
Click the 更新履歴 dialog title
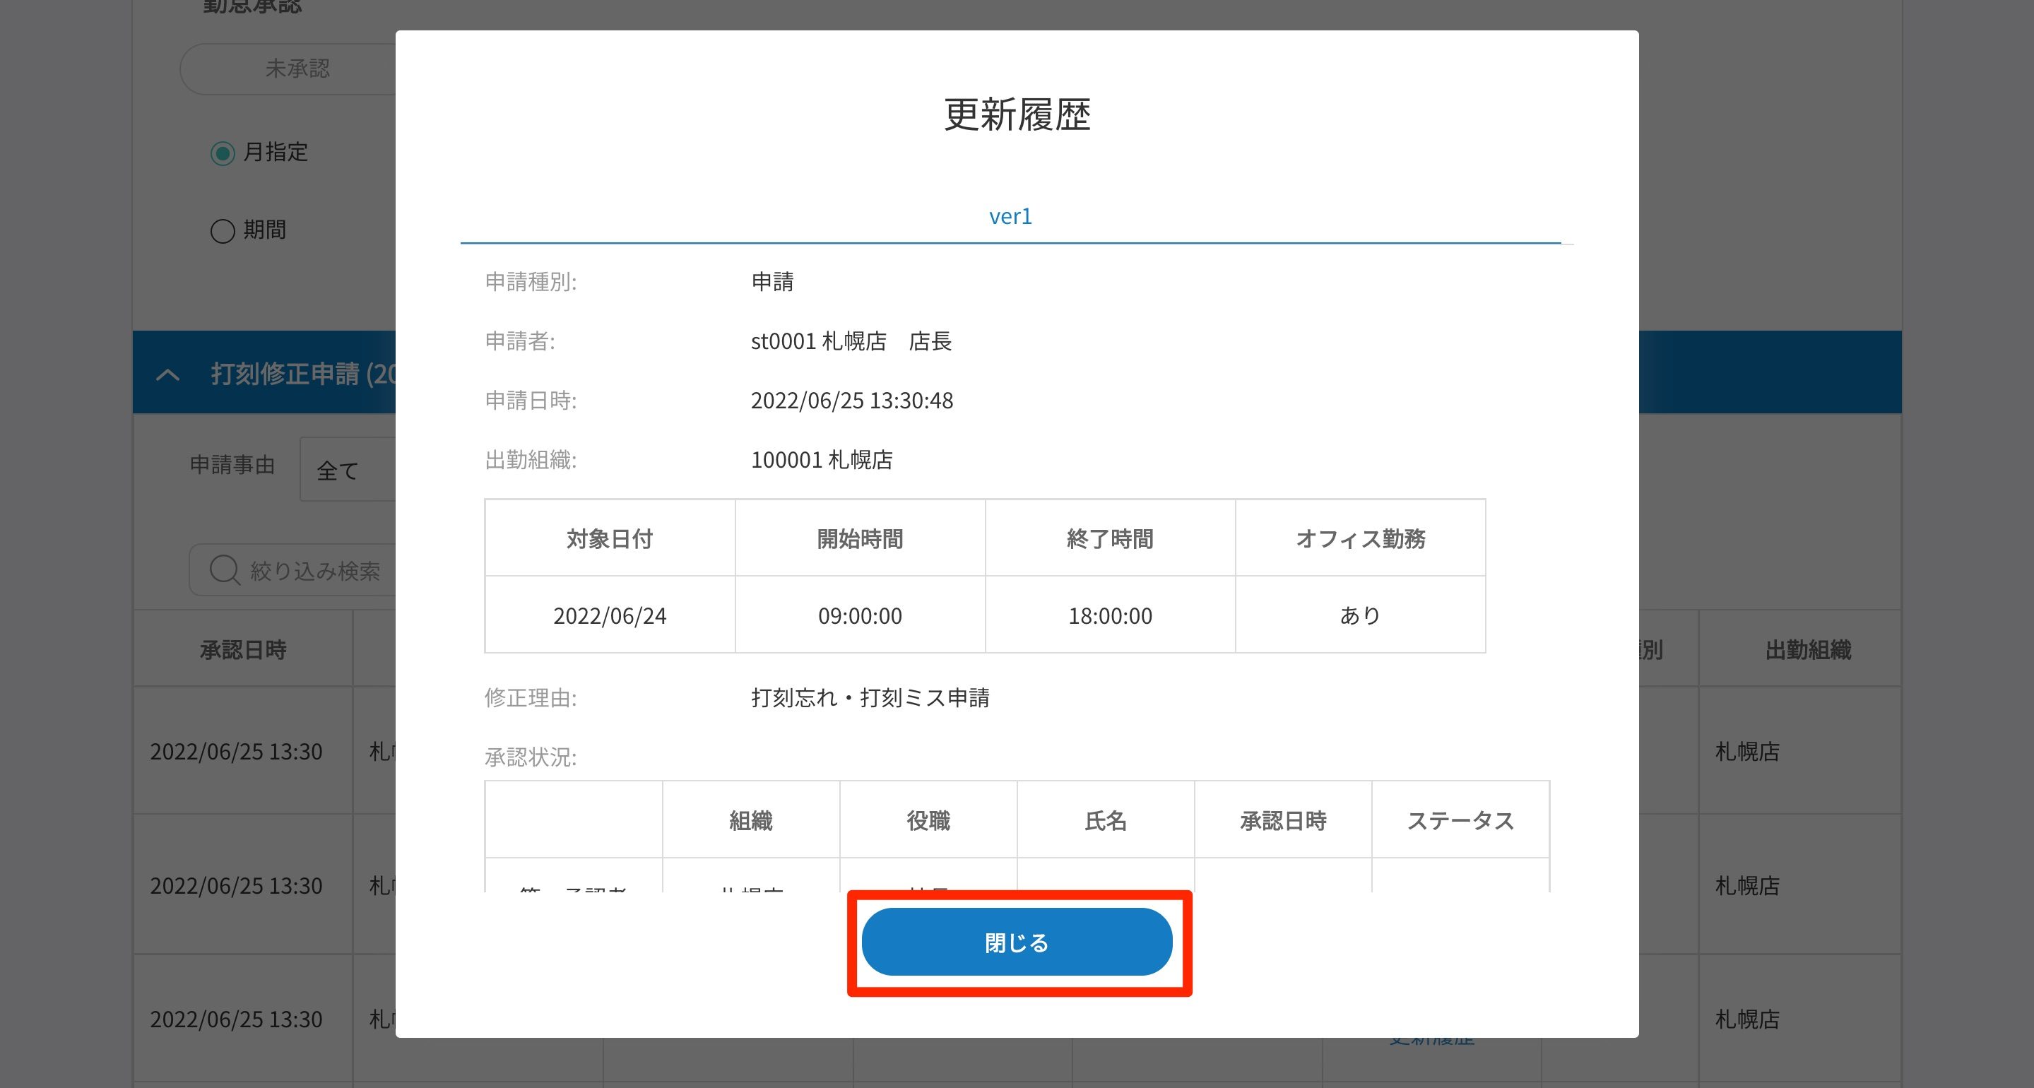point(1016,114)
